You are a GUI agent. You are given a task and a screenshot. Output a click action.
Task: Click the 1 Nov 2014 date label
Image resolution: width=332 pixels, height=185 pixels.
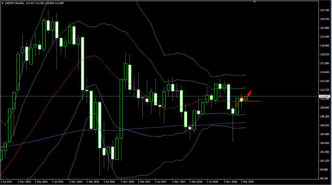pos(24,182)
